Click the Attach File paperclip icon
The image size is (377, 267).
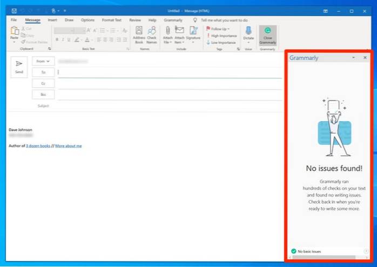168,31
